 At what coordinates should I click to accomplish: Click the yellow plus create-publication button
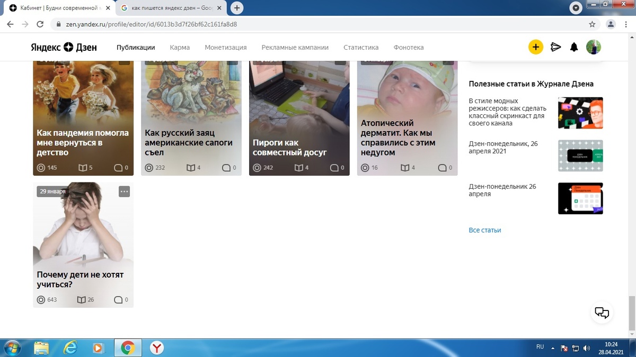(536, 47)
